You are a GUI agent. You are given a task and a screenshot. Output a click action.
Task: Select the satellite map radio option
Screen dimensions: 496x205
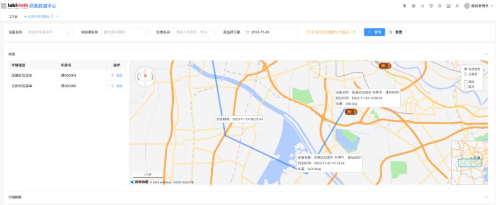click(x=466, y=74)
